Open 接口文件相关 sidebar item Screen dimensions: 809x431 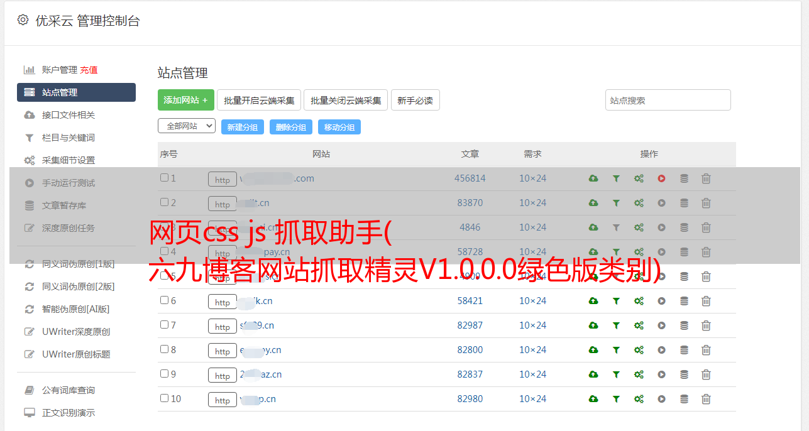coord(69,115)
